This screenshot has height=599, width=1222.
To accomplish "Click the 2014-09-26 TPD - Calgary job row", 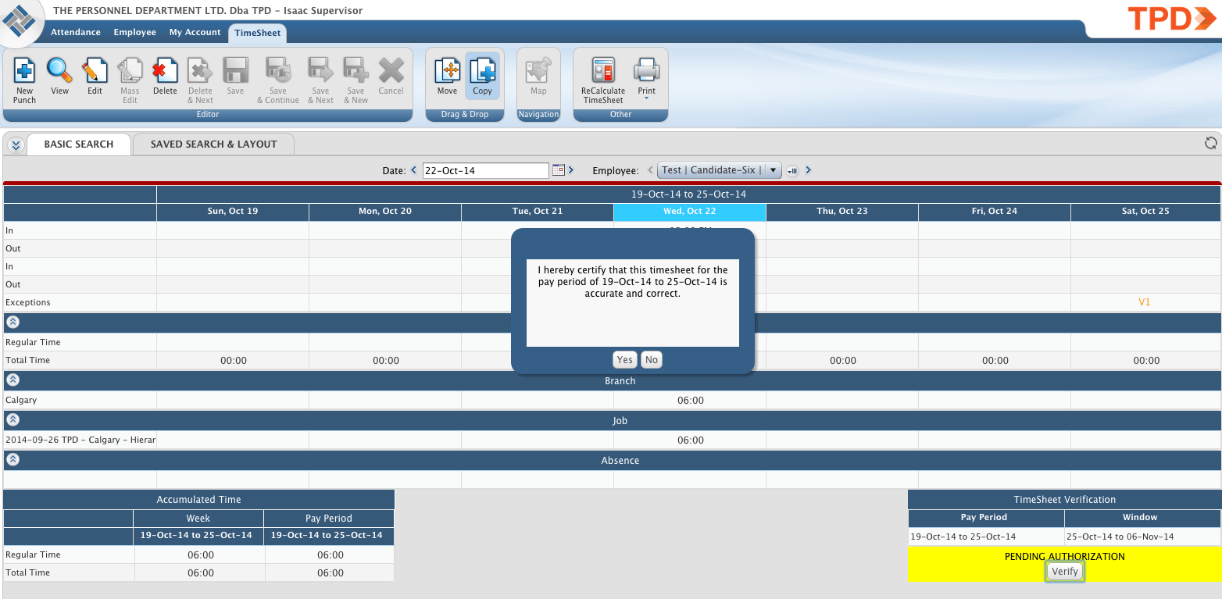I will [x=80, y=440].
